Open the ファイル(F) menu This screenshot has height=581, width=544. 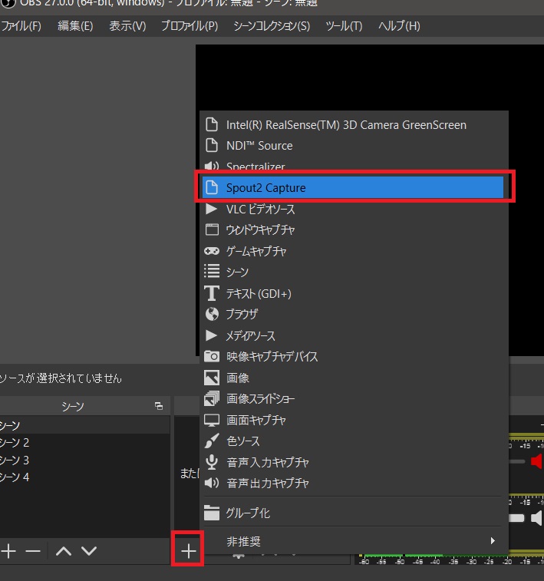(x=21, y=26)
